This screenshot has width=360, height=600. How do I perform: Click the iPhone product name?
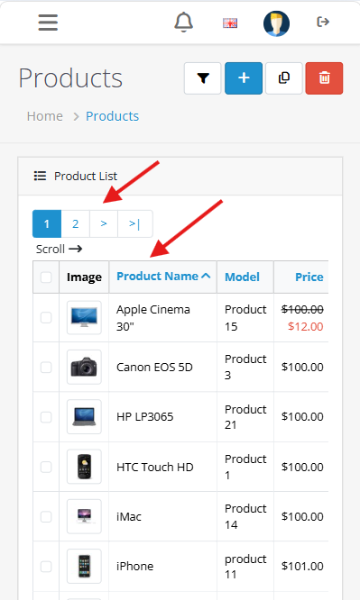(135, 567)
